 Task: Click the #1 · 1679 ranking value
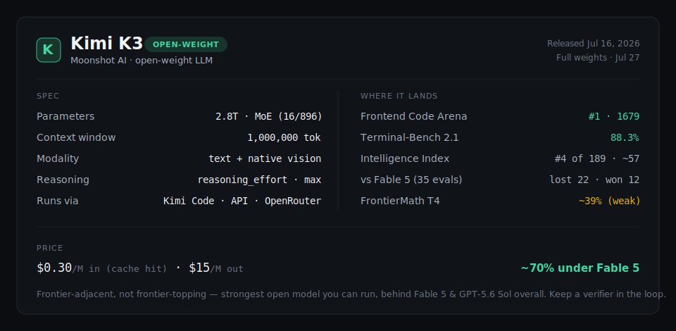tap(614, 116)
